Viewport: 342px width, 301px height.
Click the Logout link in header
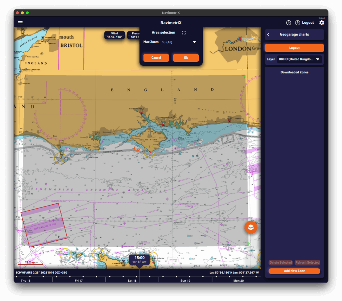point(308,23)
